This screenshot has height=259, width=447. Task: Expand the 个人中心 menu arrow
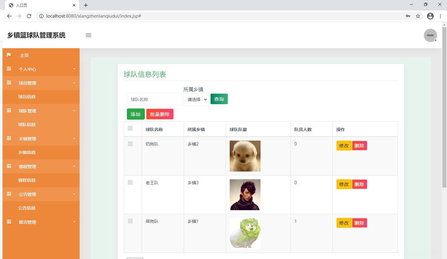coord(74,69)
